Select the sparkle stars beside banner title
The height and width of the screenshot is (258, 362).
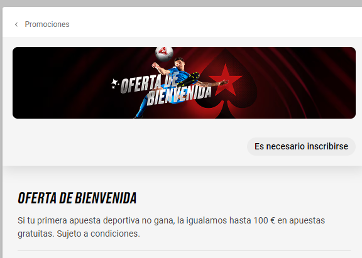click(x=114, y=83)
